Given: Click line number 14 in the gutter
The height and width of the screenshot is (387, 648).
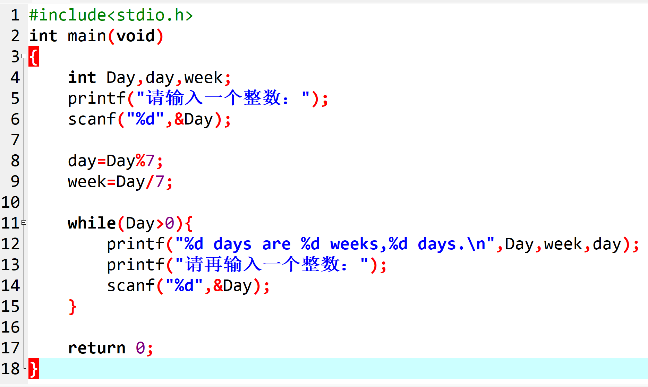Looking at the screenshot, I should point(10,285).
